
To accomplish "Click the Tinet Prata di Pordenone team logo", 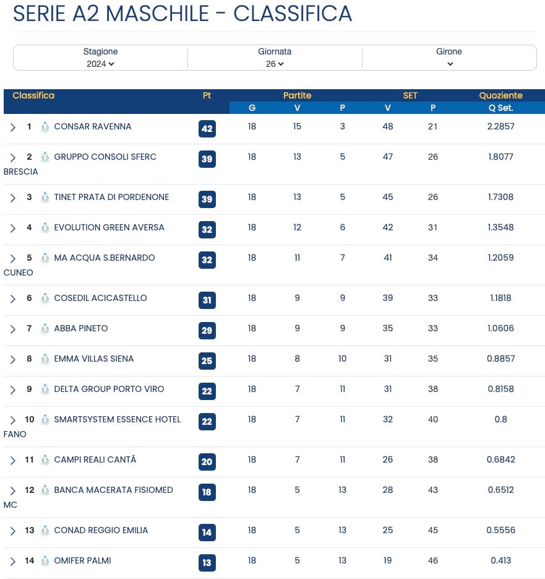I will point(45,197).
